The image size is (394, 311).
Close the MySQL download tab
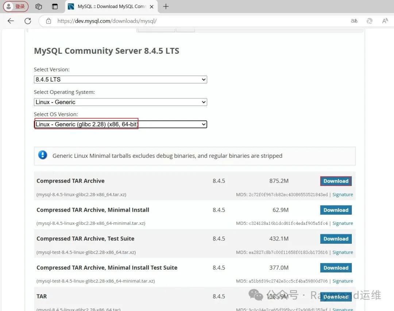[151, 7]
